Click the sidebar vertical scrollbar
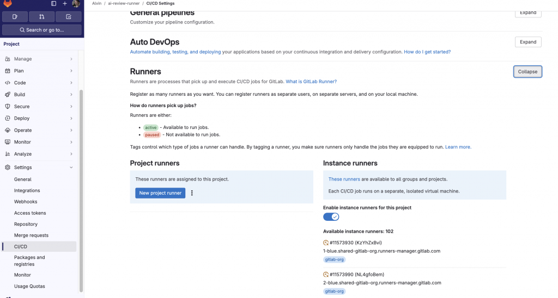 click(x=81, y=190)
